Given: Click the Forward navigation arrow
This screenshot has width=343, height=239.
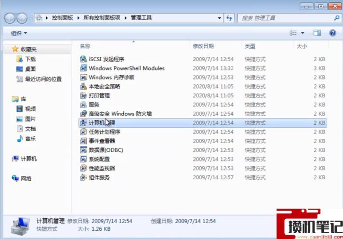Looking at the screenshot, I should click(22, 18).
